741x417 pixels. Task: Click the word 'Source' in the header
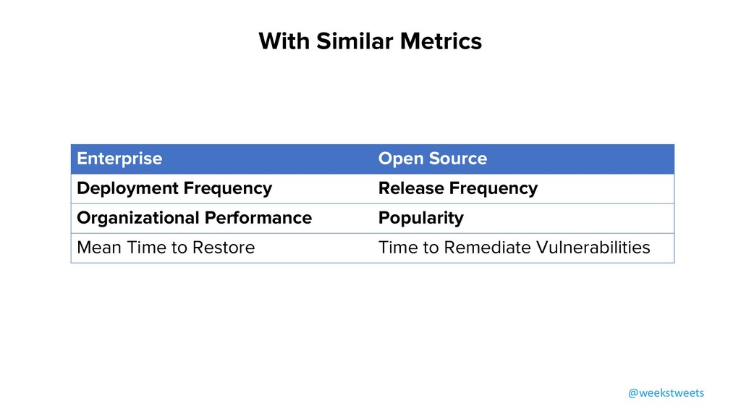458,159
